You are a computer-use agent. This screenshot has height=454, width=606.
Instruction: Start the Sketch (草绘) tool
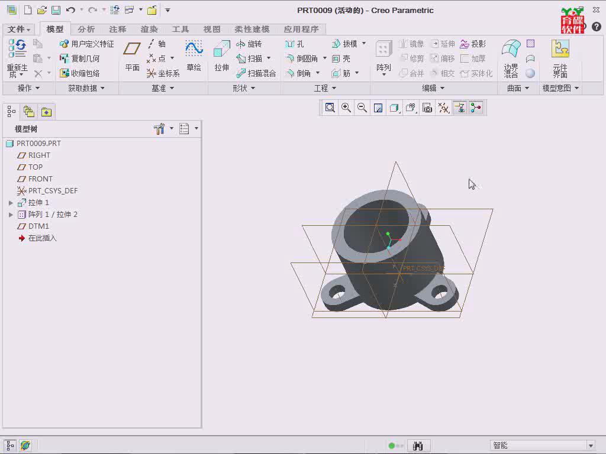[194, 56]
